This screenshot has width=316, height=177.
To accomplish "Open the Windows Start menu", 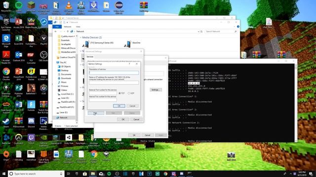I will click(4, 174).
